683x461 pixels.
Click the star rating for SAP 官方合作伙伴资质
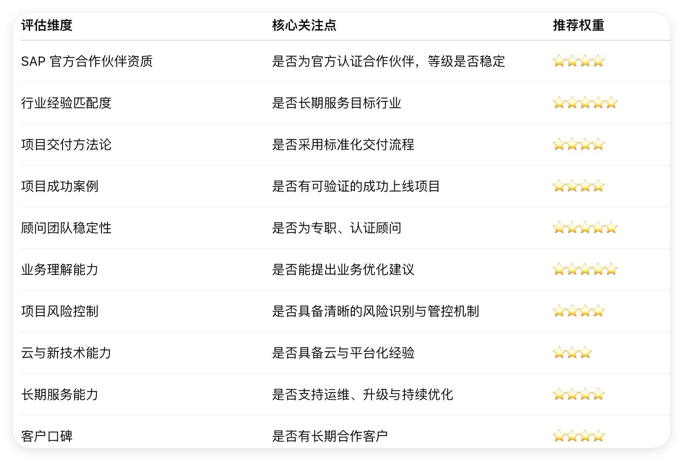point(579,61)
